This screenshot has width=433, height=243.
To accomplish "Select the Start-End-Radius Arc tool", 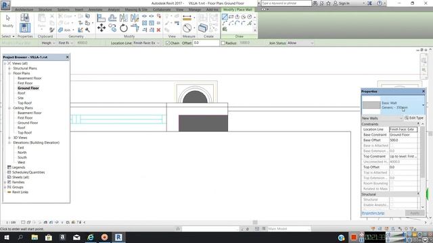I will [x=225, y=23].
